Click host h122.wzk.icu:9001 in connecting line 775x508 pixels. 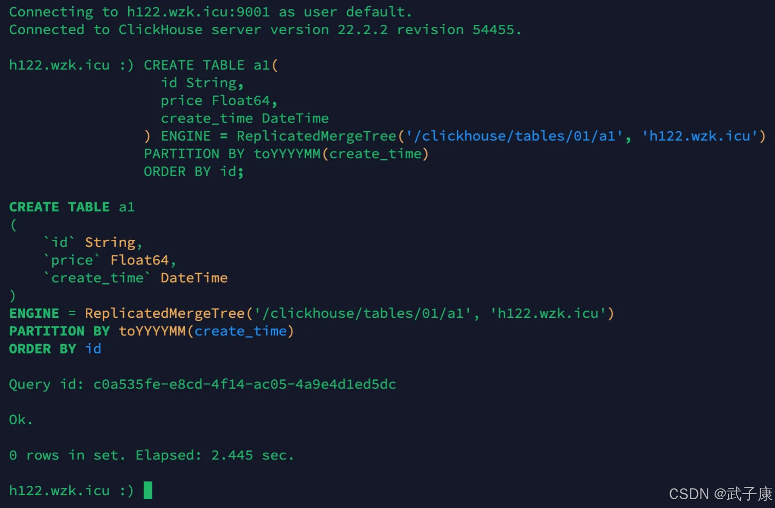pyautogui.click(x=198, y=12)
